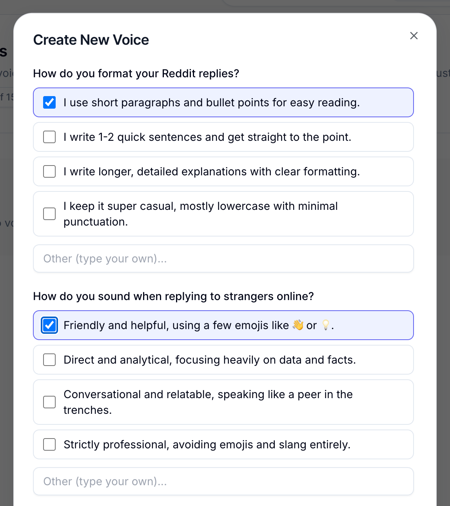
Task: Click the waving hand emoji
Action: [298, 325]
